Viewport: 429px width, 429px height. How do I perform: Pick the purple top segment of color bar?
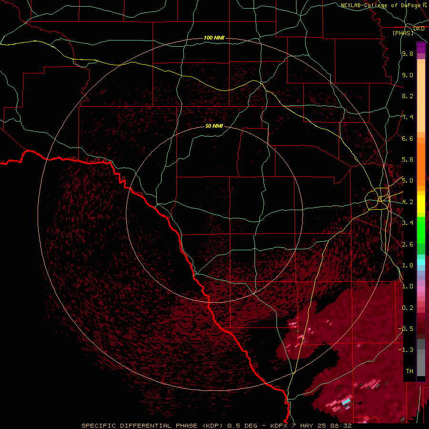point(421,48)
